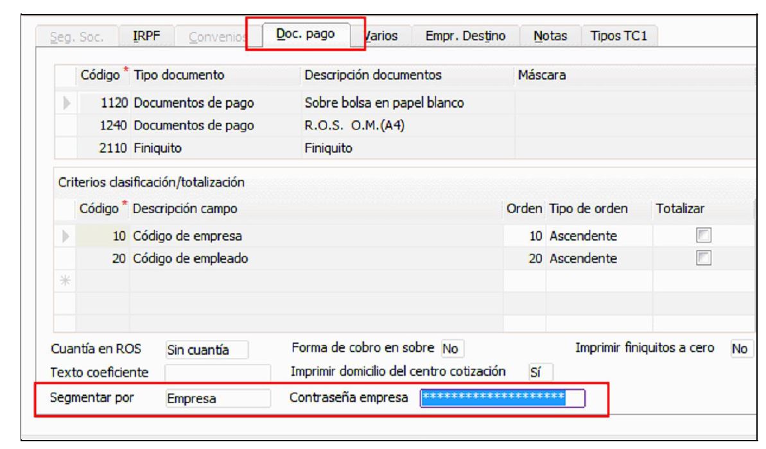Viewport: 766px width, 449px height.
Task: Click 'R.O.S. O.M.(A4)' description cell
Action: click(x=407, y=126)
